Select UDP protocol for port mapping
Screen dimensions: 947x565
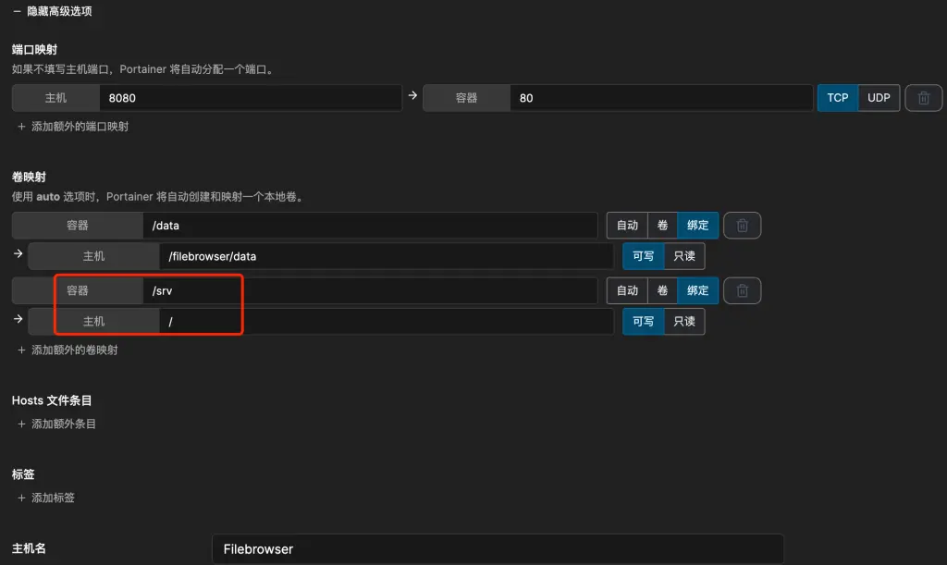pos(879,98)
